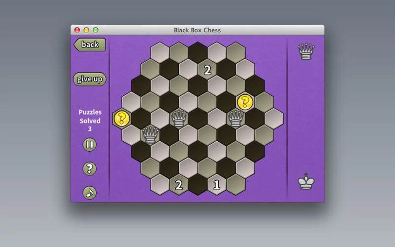
Task: Click the queen placed in the board center
Action: click(x=179, y=119)
